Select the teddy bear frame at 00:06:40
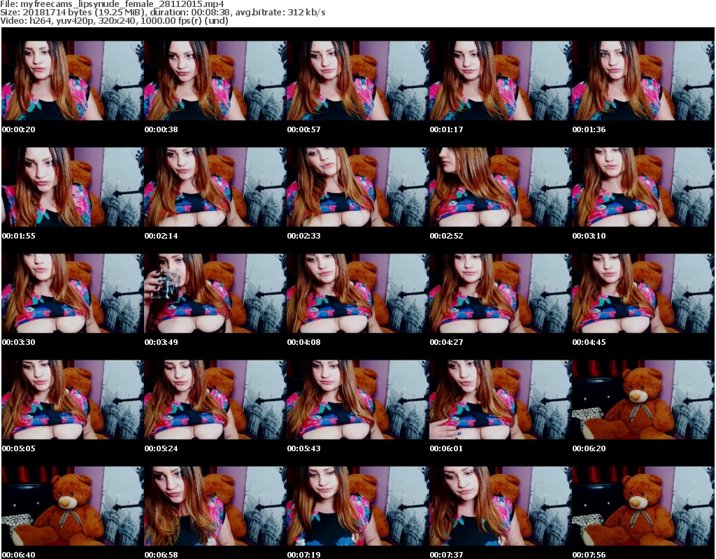Screen dimensions: 716x559 click(73, 506)
